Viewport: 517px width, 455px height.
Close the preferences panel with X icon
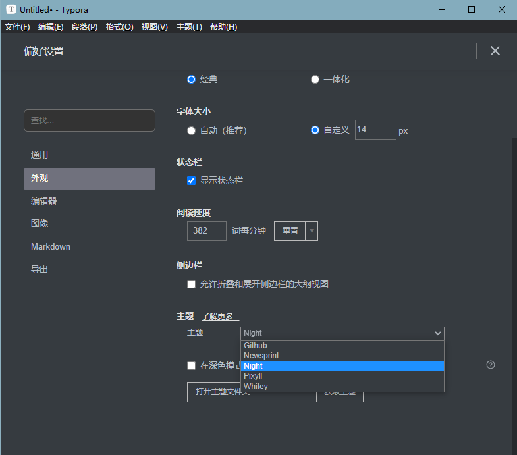tap(495, 51)
